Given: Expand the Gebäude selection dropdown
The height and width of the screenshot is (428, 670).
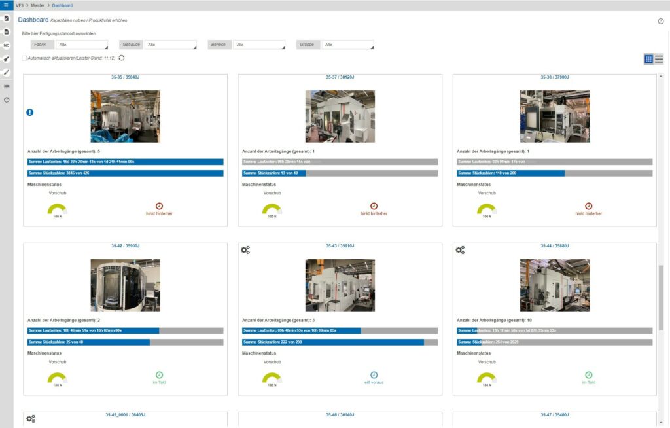Looking at the screenshot, I should 170,45.
